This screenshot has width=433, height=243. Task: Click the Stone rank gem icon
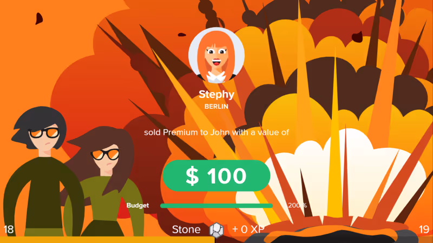(x=216, y=230)
